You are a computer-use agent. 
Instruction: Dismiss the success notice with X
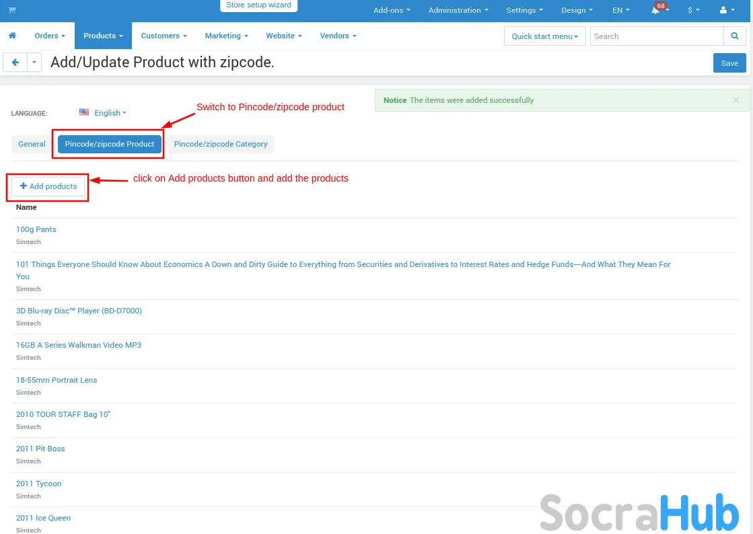point(736,100)
